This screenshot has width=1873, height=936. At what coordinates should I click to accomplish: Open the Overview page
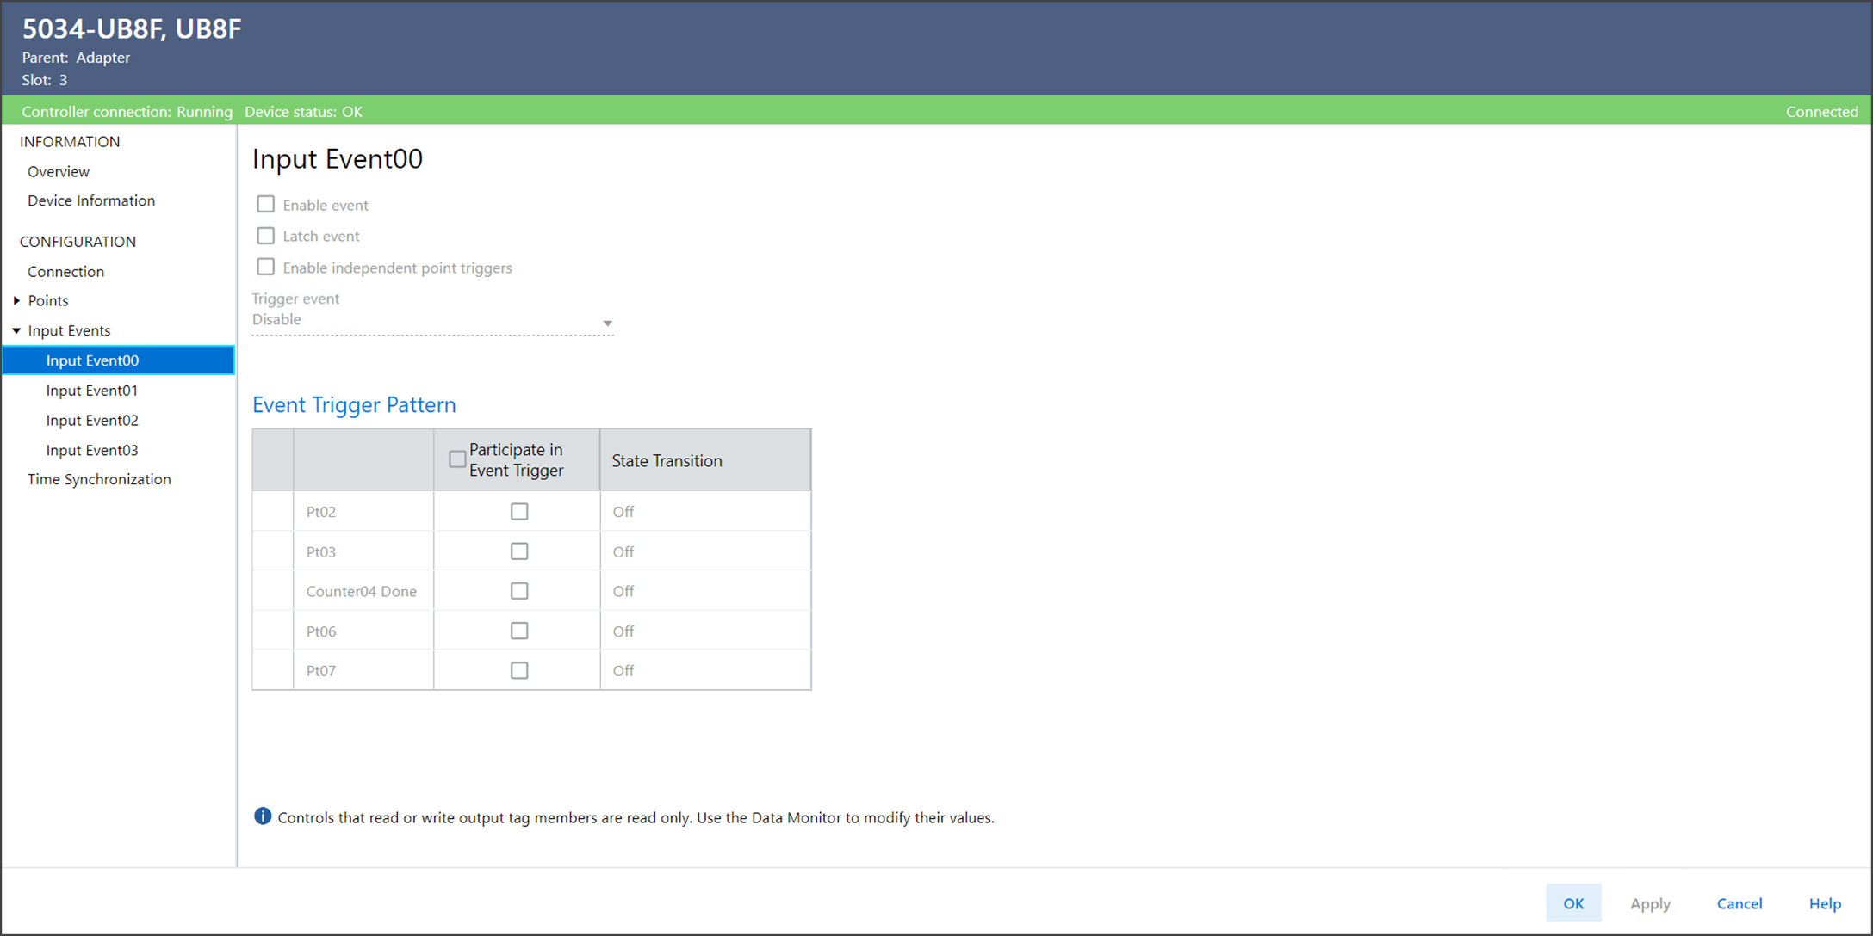[59, 171]
